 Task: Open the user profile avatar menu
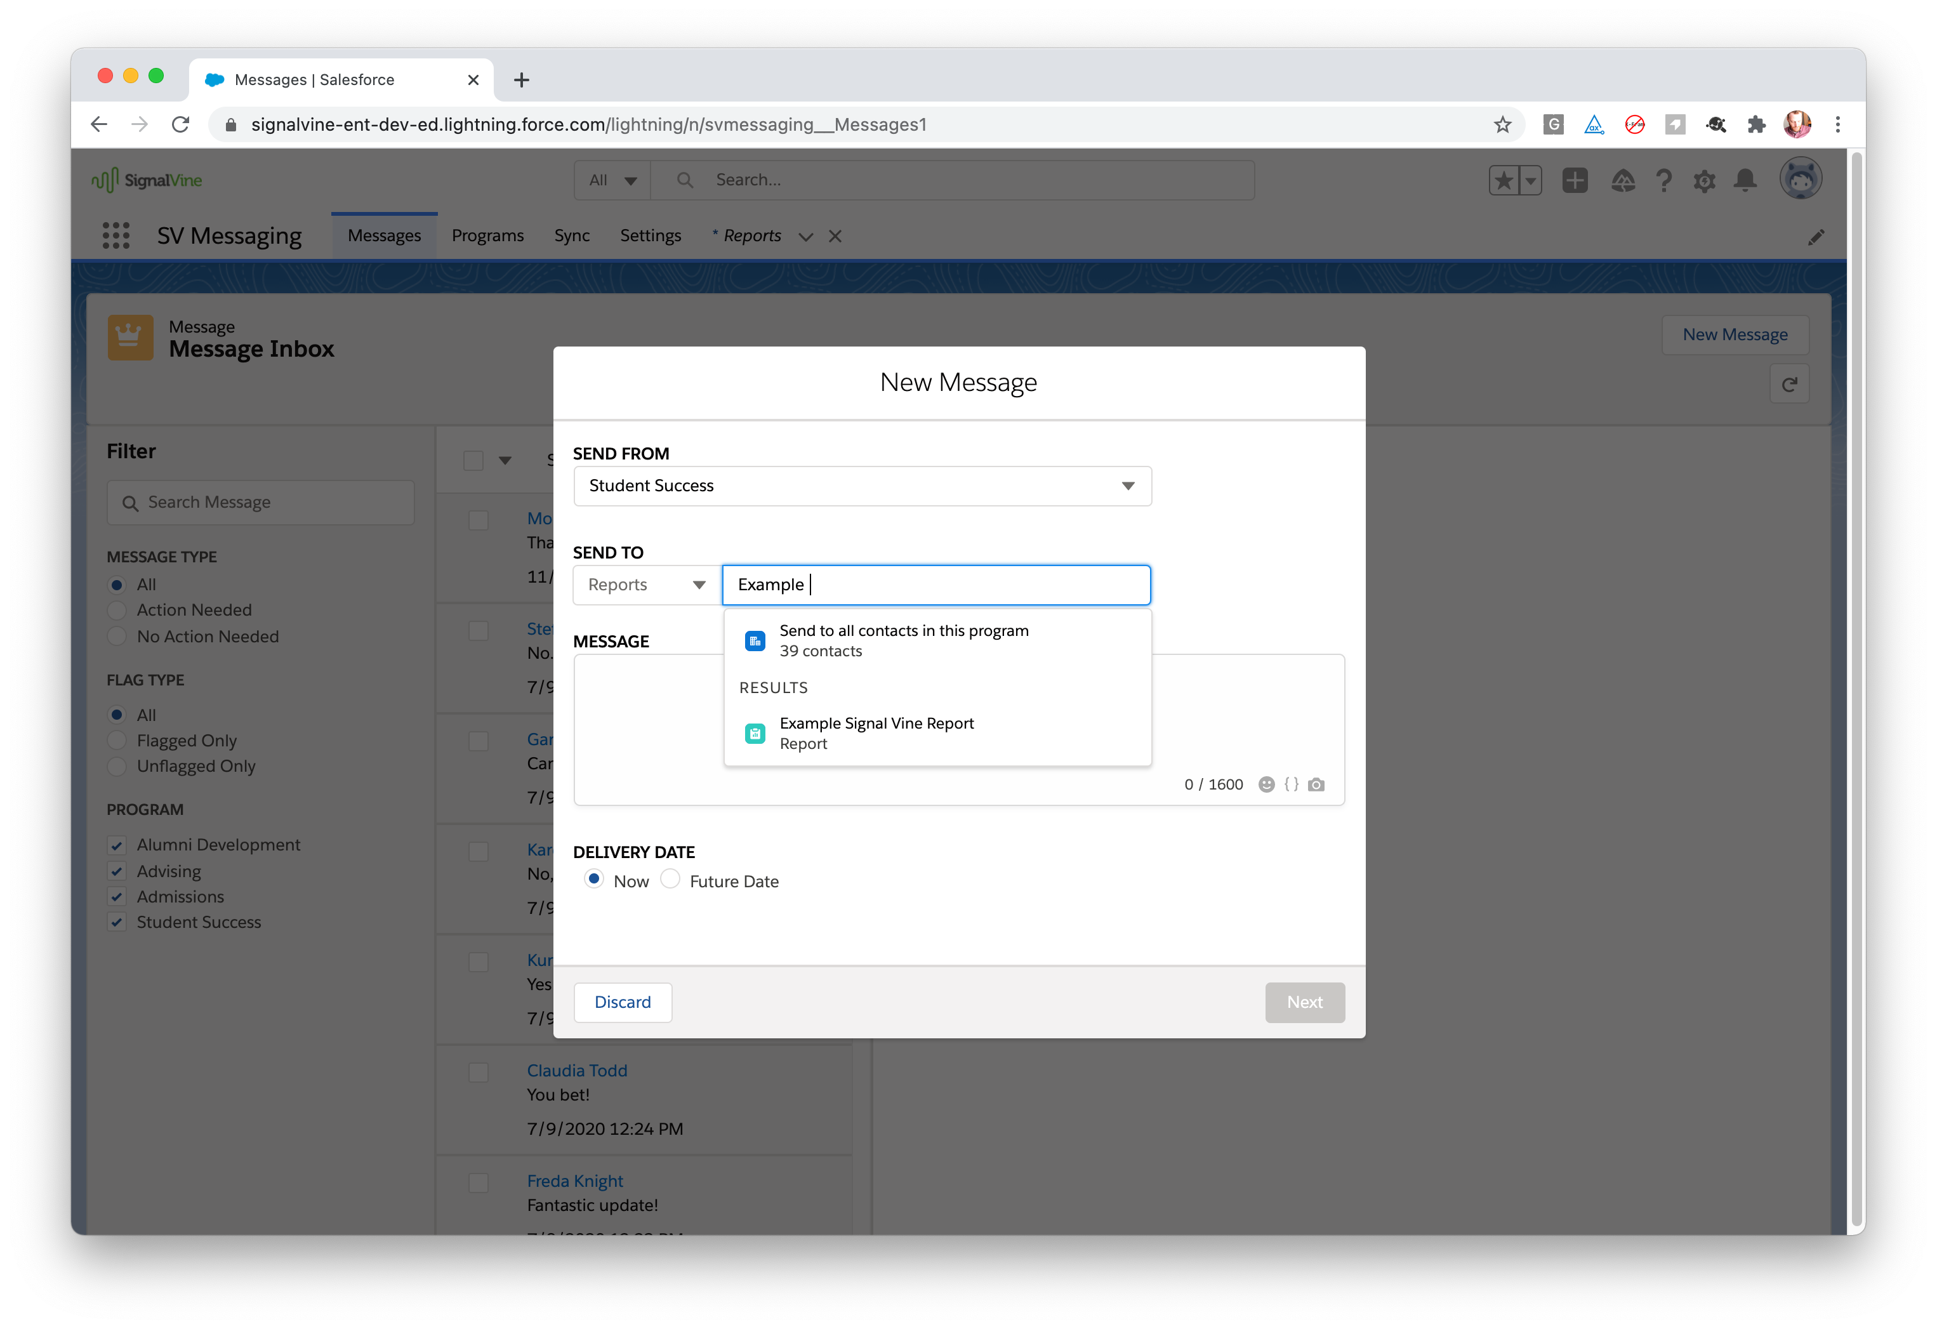click(x=1801, y=179)
